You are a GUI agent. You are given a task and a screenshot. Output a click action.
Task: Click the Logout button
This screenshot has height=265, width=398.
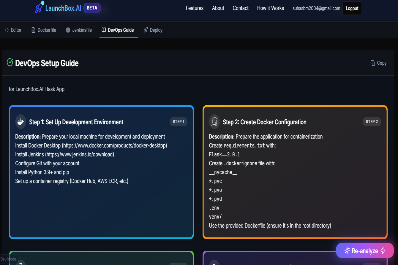pyautogui.click(x=352, y=8)
